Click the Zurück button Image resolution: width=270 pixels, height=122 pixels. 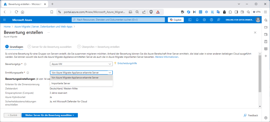12,115
